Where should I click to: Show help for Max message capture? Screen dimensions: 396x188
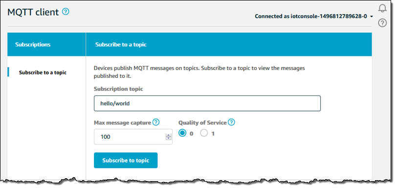click(x=156, y=122)
